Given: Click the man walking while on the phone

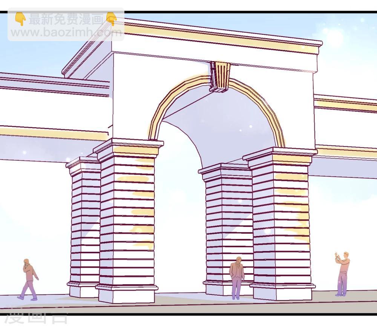Looking at the screenshot, I should pyautogui.click(x=28, y=280).
